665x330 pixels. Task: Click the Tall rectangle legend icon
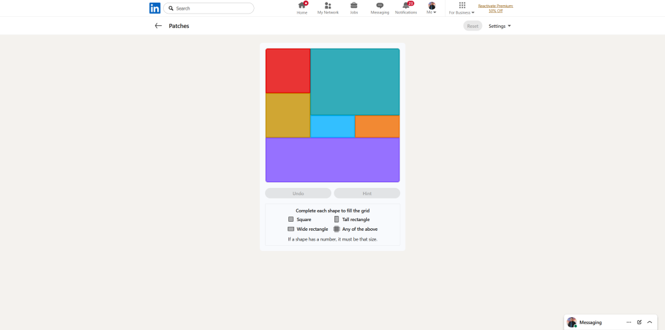point(337,219)
